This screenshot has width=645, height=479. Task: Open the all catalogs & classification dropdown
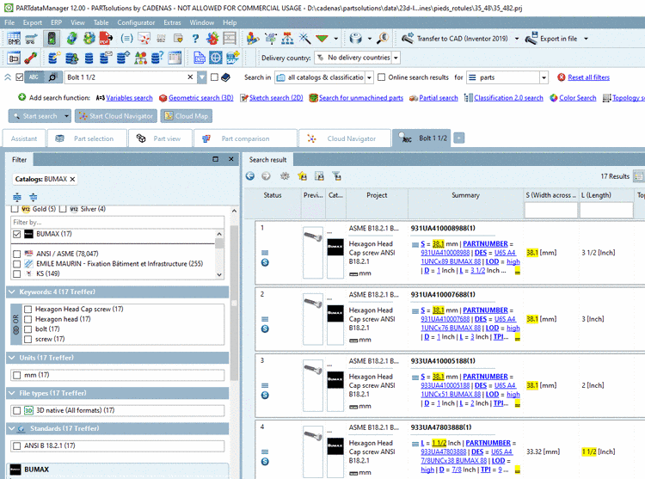tap(370, 77)
